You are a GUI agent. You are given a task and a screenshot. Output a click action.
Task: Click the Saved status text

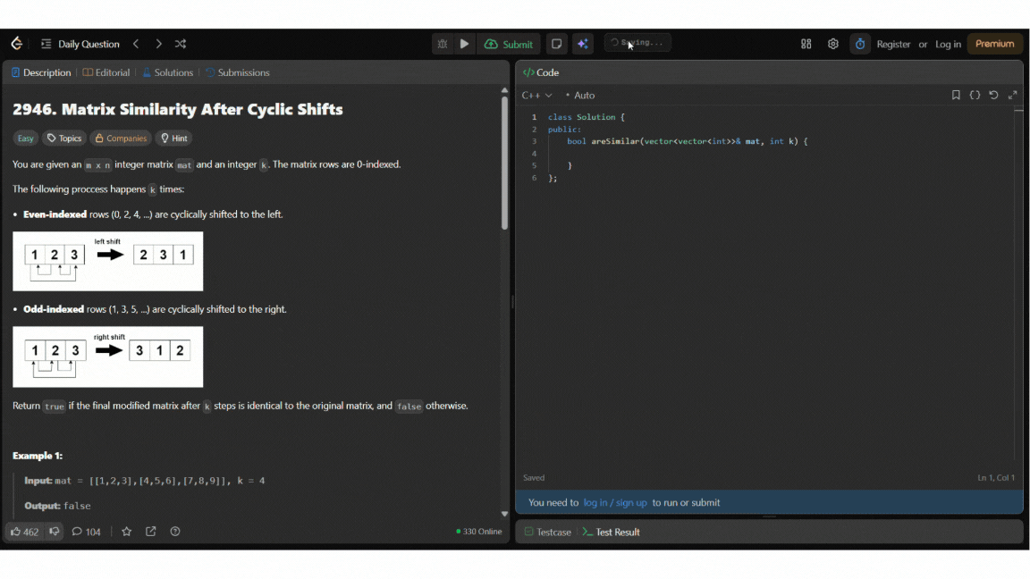tap(534, 478)
